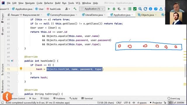
Task: Click the Build hammer icon in toolbar
Action: pyautogui.click(x=75, y=9)
